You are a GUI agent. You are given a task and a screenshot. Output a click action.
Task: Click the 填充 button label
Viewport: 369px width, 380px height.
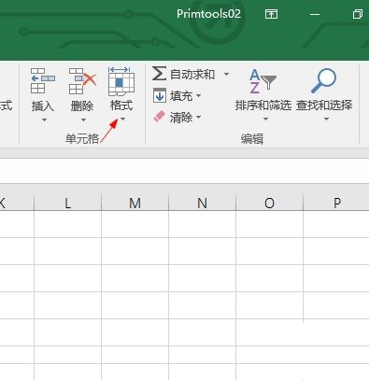tap(181, 96)
